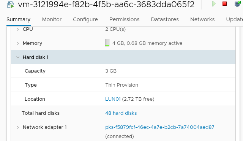The height and width of the screenshot is (141, 243).
Task: Click the memory usage bar icon
Action: [107, 43]
